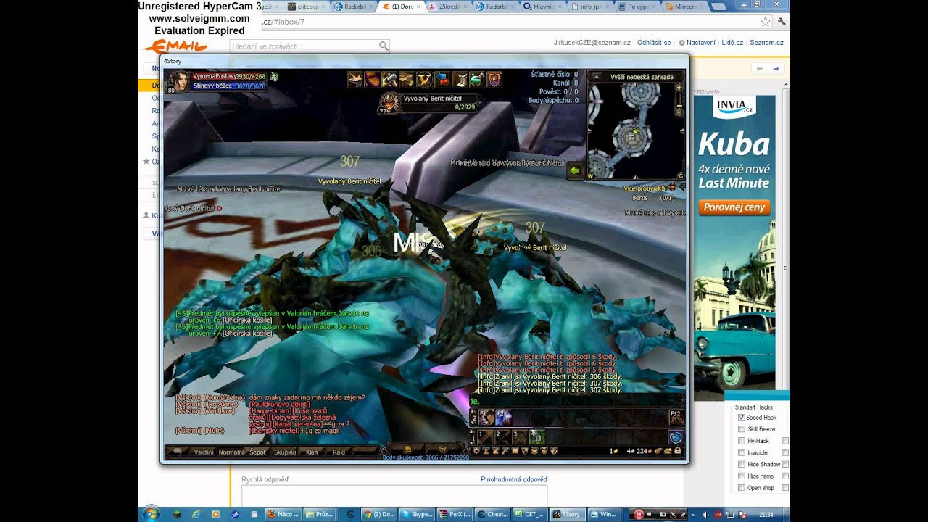
Task: Click the green arrow beside the minimap
Action: pos(575,171)
